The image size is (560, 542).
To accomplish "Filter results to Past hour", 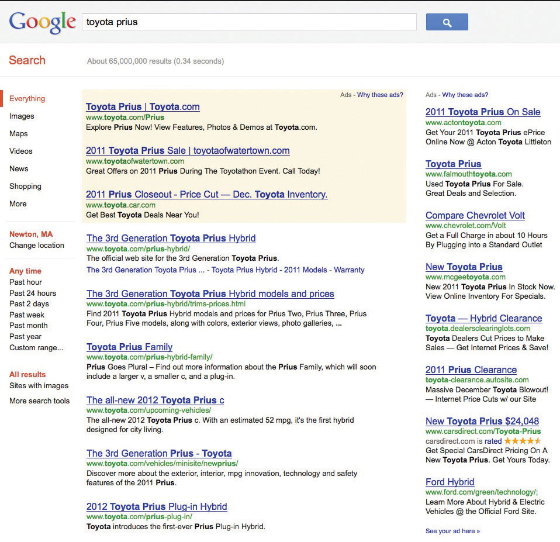I will pyautogui.click(x=26, y=282).
